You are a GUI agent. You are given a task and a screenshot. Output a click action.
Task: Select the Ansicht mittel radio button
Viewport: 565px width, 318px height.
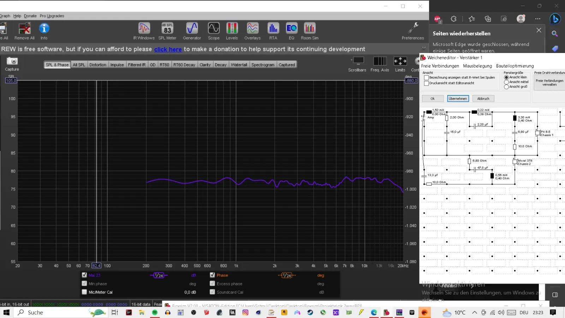point(506,82)
